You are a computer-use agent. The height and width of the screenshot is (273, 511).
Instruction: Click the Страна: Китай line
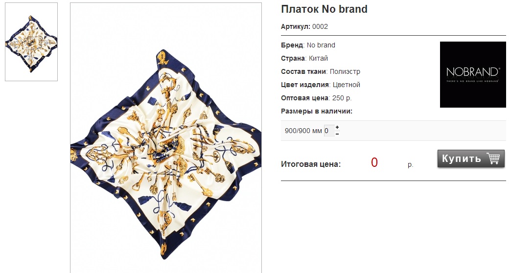pos(304,58)
